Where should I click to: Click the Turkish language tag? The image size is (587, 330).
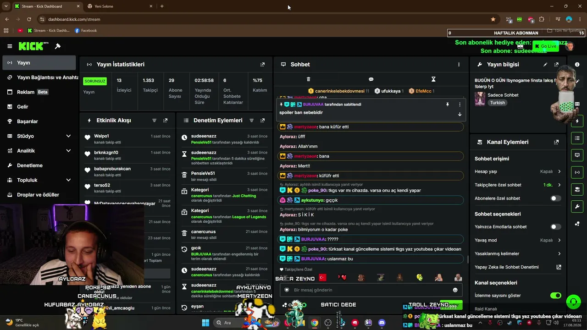[x=498, y=103]
